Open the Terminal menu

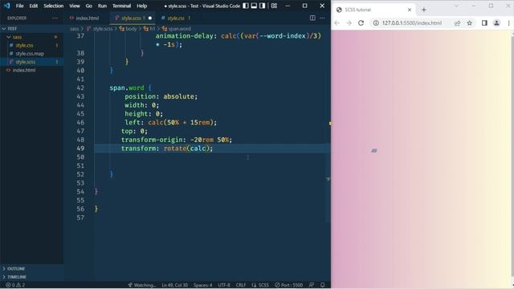121,6
